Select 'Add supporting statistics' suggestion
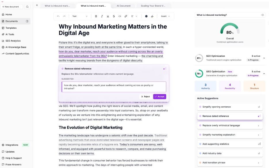The height and width of the screenshot is (168, 269). tap(230, 144)
